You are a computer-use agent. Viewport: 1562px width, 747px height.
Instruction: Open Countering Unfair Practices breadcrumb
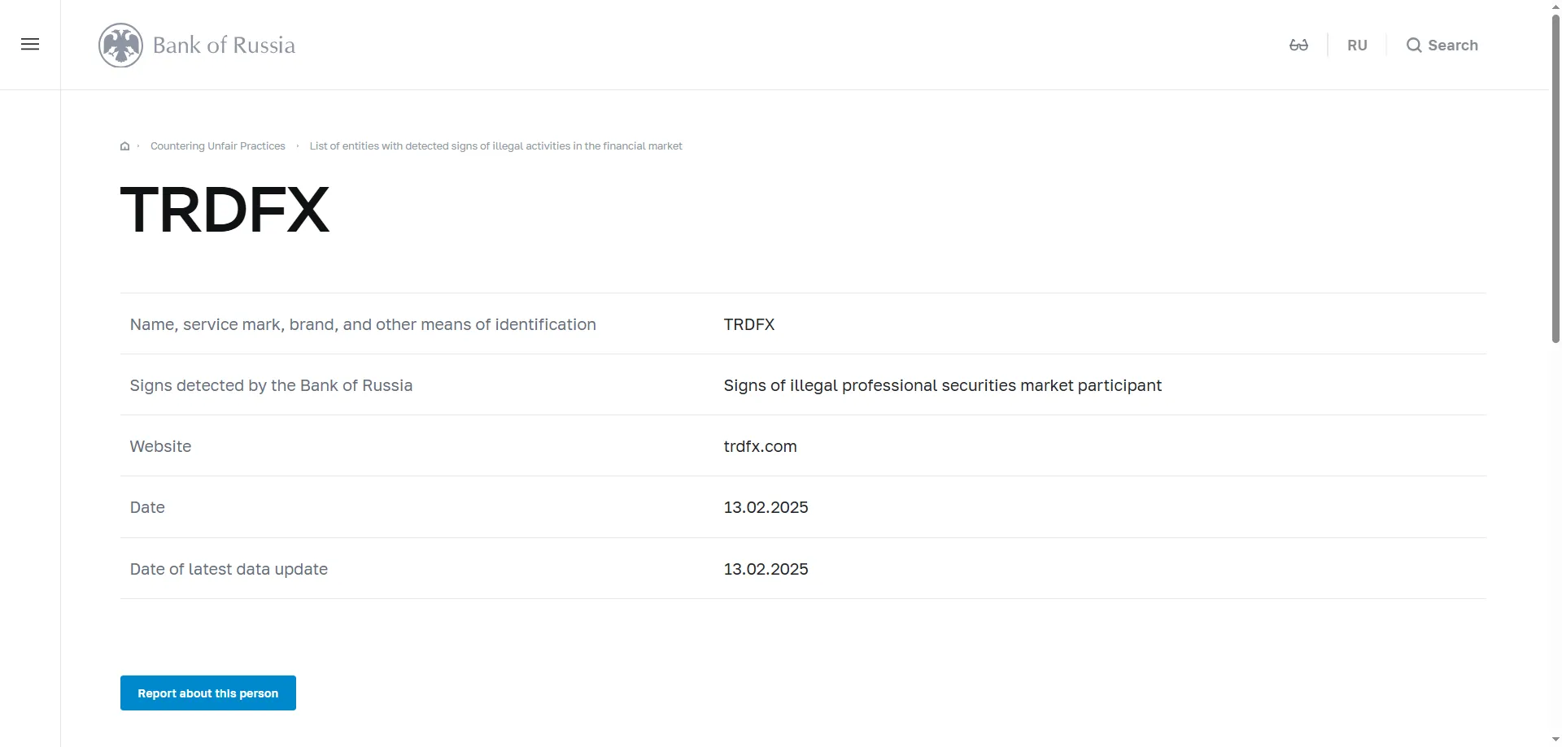(x=218, y=146)
